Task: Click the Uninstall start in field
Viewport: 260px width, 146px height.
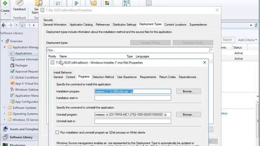Action: tap(133, 121)
